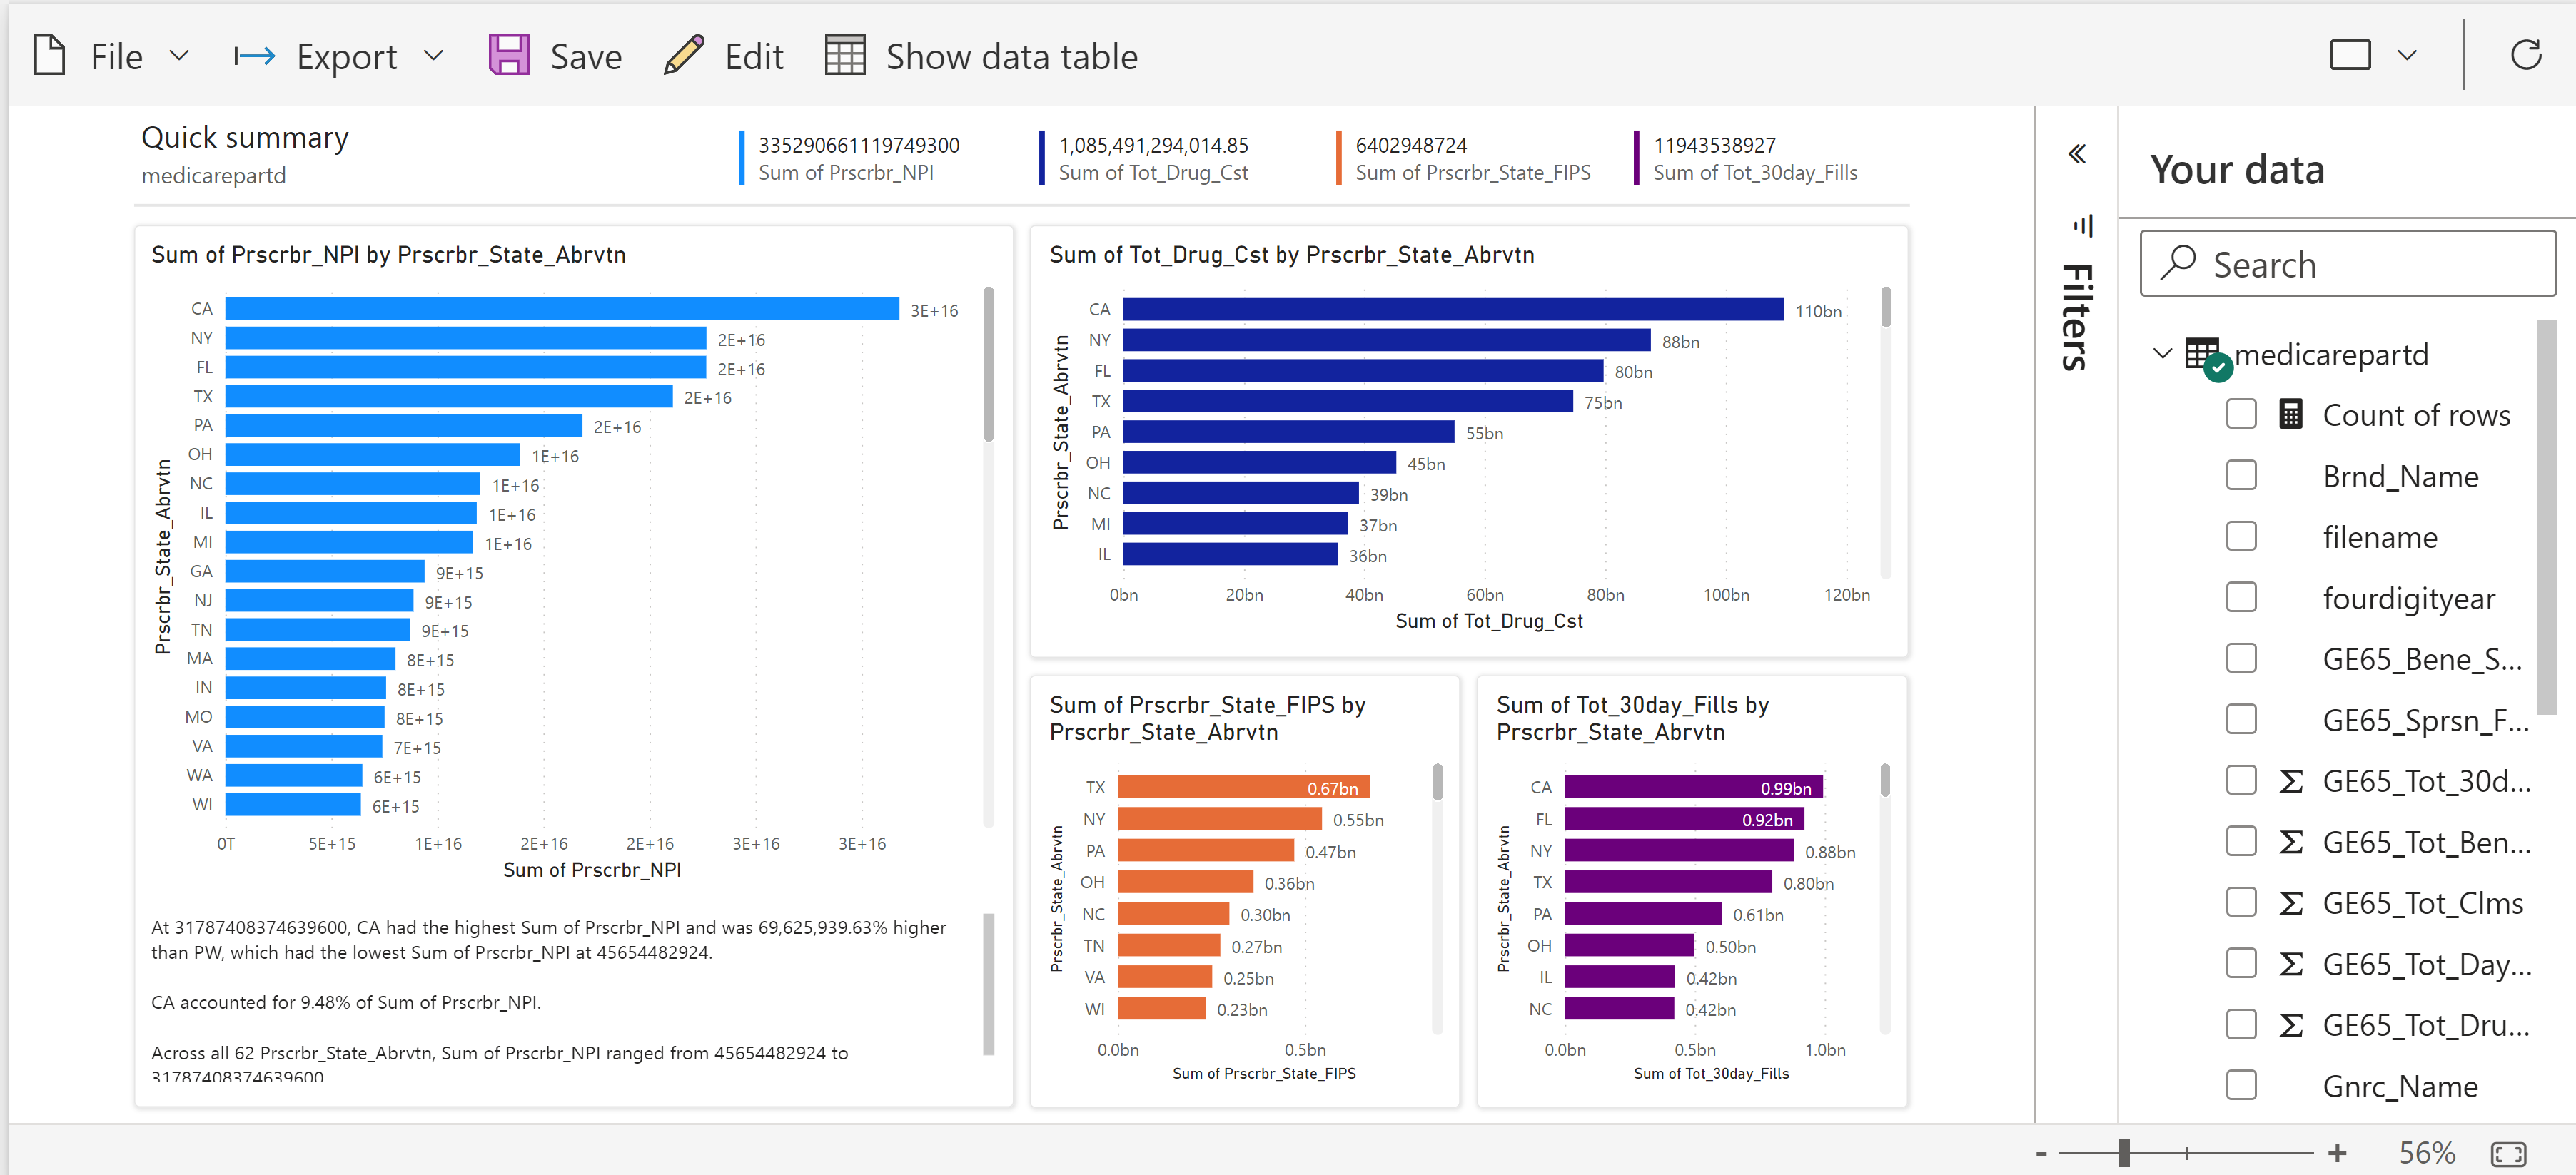
Task: Click the medicarepartd table icon
Action: pos(2208,357)
